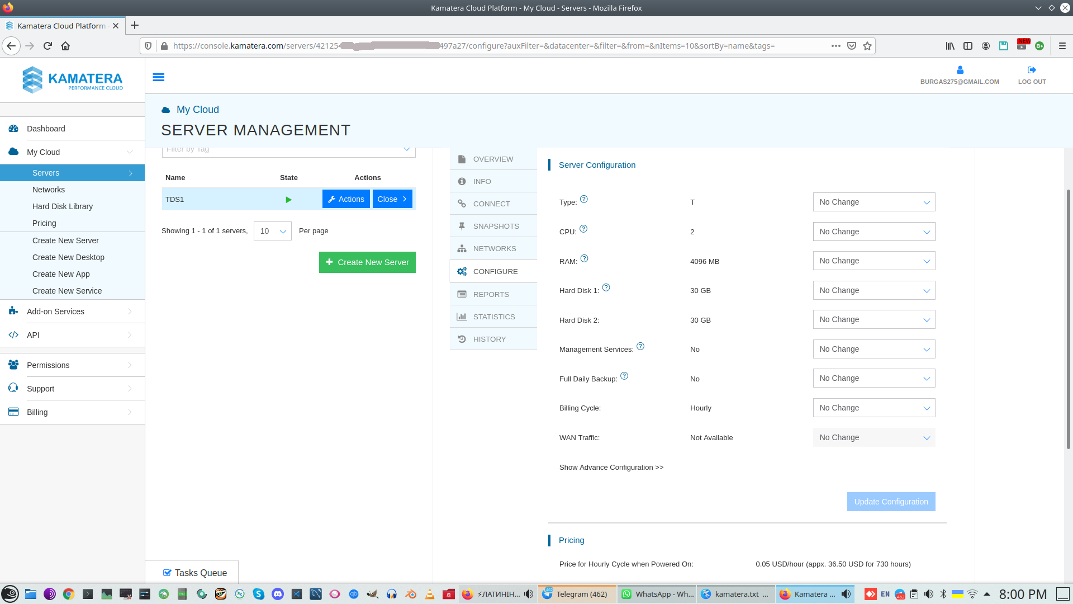Screen dimensions: 1073x604
Task: Click the hamburger menu icon beside logo
Action: [x=159, y=77]
